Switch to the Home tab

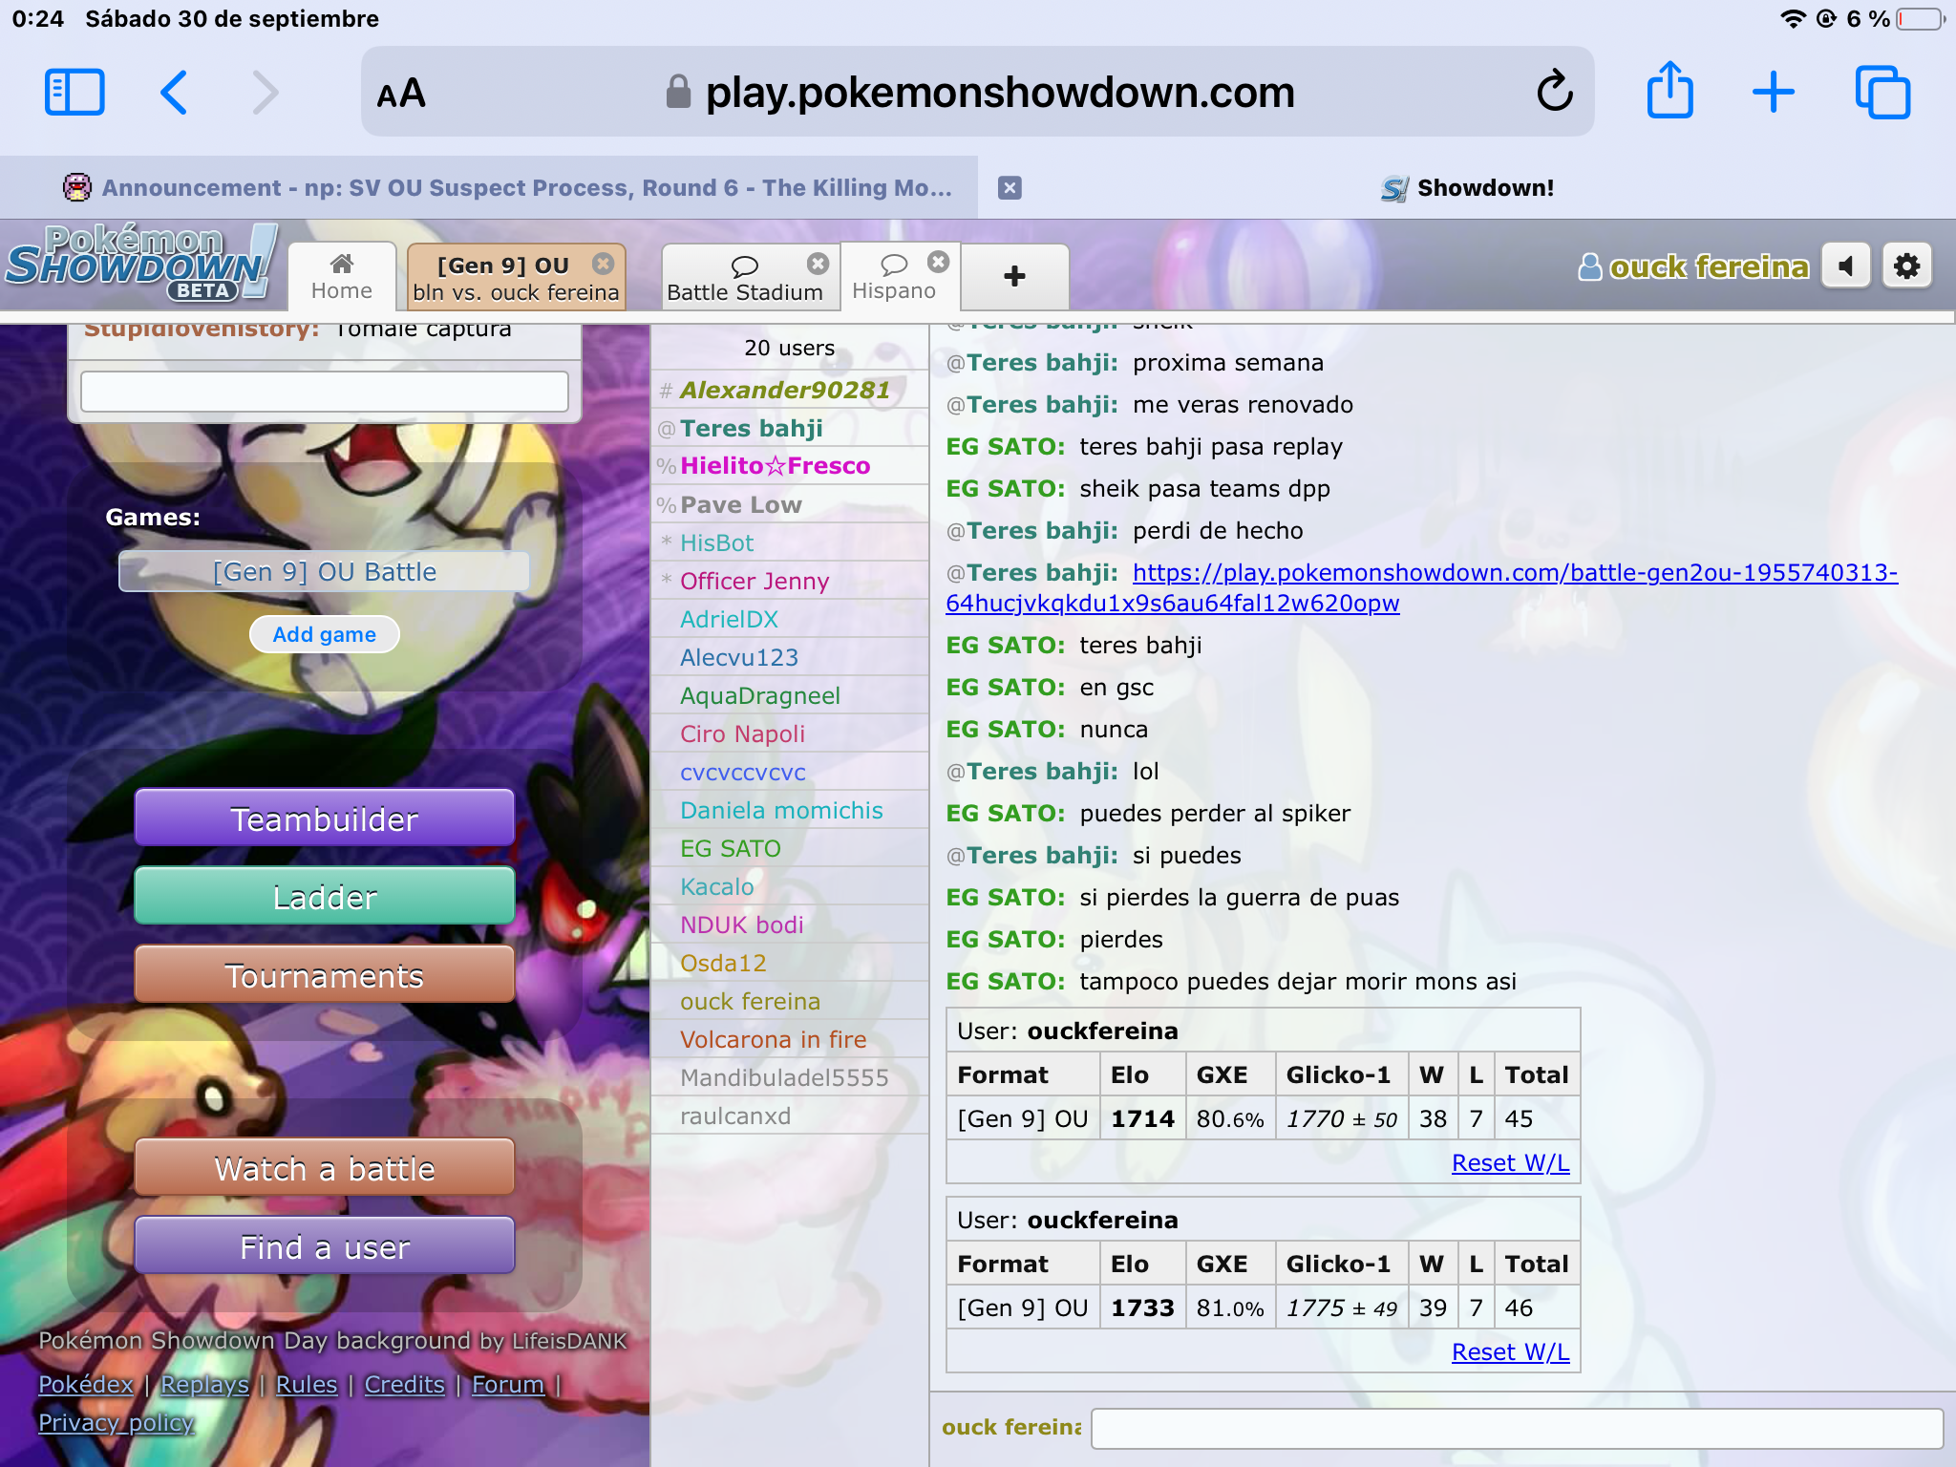click(x=342, y=277)
